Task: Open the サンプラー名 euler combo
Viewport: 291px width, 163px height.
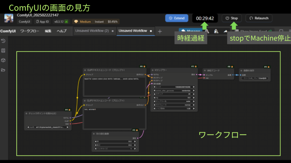Action: [174, 101]
